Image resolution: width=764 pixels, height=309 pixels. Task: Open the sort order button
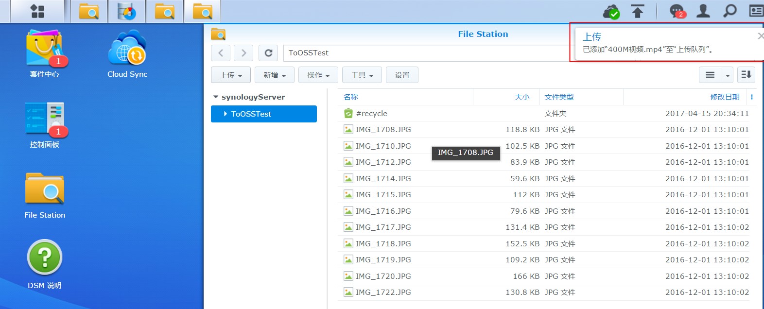point(746,75)
